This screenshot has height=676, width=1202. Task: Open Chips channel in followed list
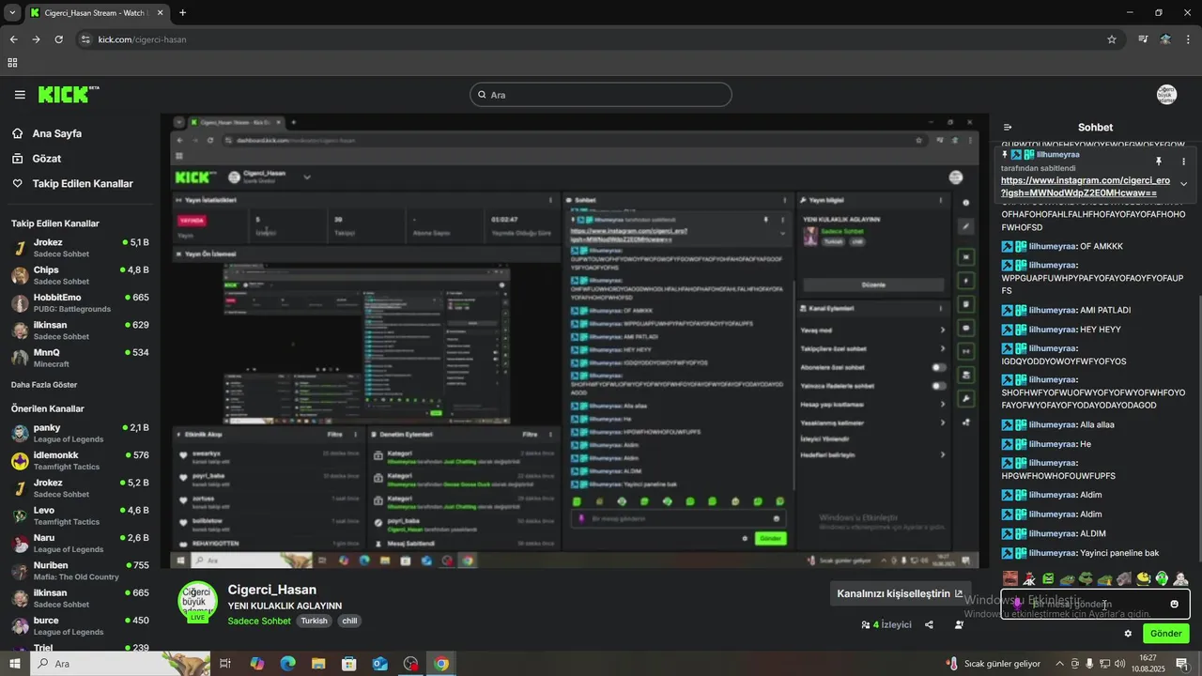pos(80,275)
